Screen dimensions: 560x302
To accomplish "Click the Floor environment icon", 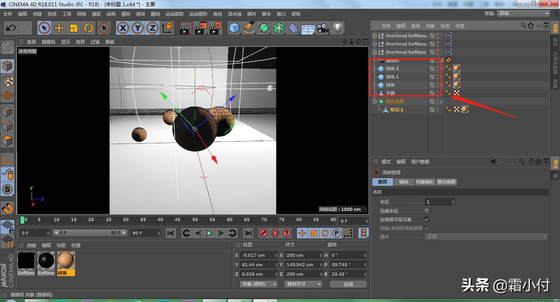I will pos(308,28).
